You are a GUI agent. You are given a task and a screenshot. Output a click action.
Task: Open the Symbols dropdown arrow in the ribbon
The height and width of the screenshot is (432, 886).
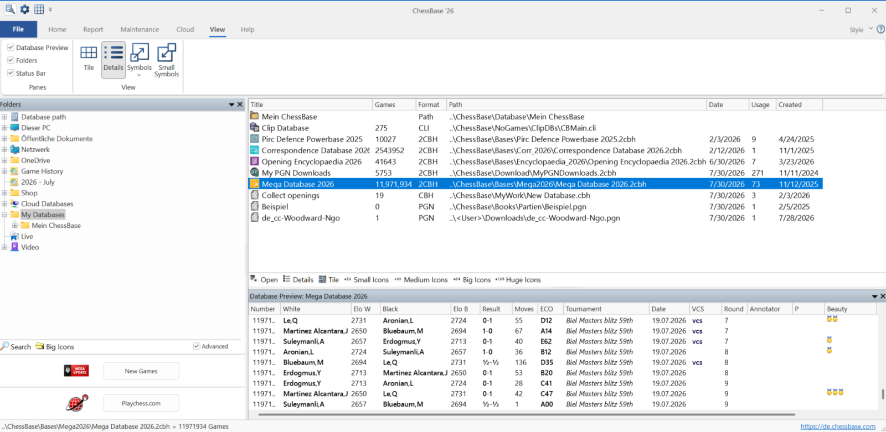(140, 75)
